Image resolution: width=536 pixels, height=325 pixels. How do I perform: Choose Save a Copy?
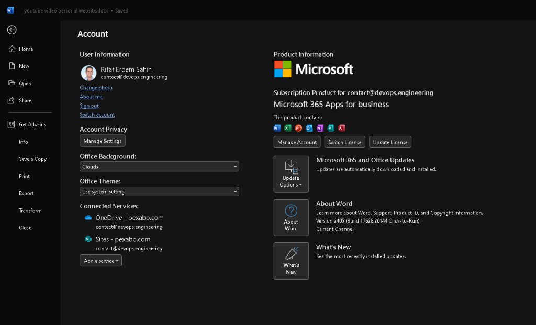(x=32, y=159)
